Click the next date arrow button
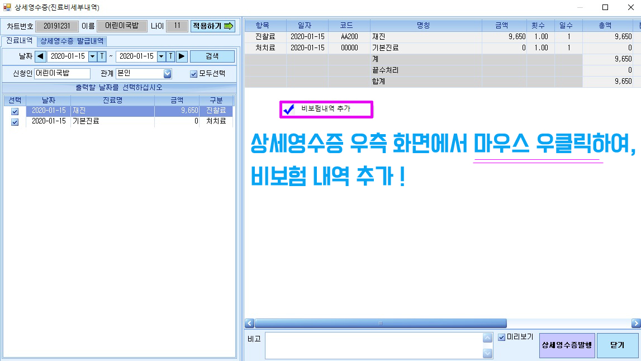Screen dimensions: 641x361 tap(182, 56)
